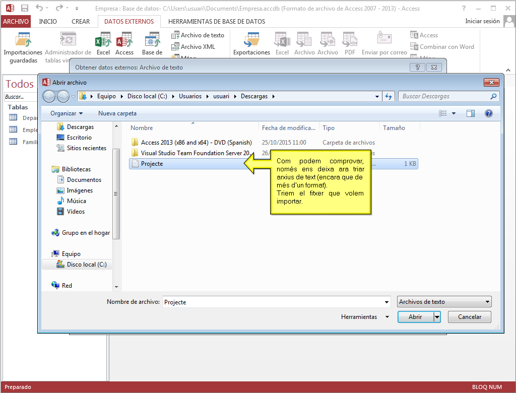Image resolution: width=516 pixels, height=393 pixels.
Task: Sort by Fecha de modificación column
Action: (x=289, y=127)
